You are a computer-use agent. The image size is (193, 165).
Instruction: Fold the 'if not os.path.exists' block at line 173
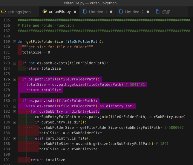tap(14, 63)
